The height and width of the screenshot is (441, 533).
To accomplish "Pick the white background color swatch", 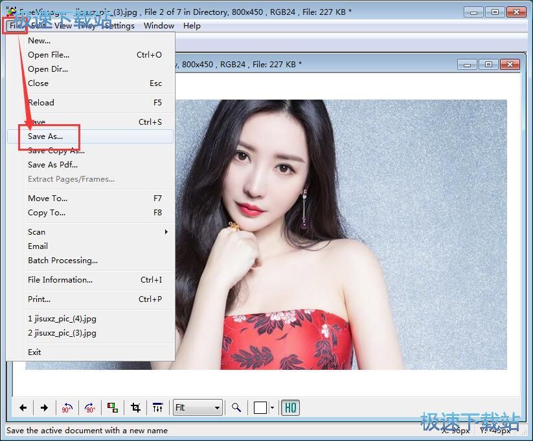I will [x=260, y=407].
